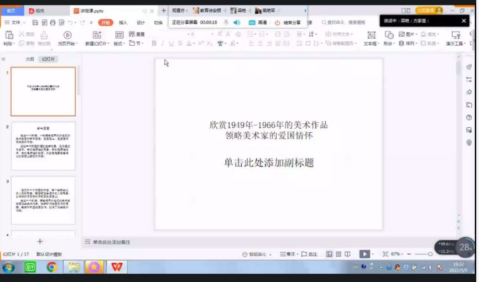
Task: Click the Shapes (形状) icon
Action: point(388,35)
